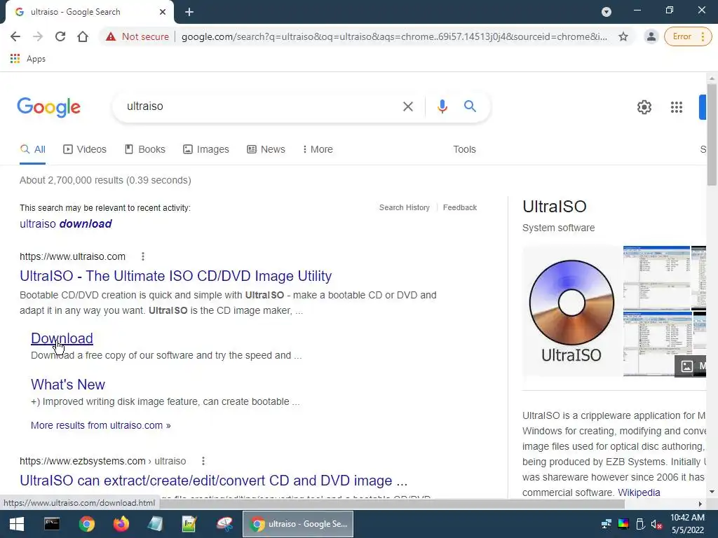Image resolution: width=718 pixels, height=538 pixels.
Task: Open three-dot menu beside ezbsystems.com URL
Action: (x=203, y=461)
